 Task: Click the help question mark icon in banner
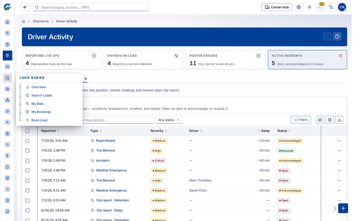[337, 36]
